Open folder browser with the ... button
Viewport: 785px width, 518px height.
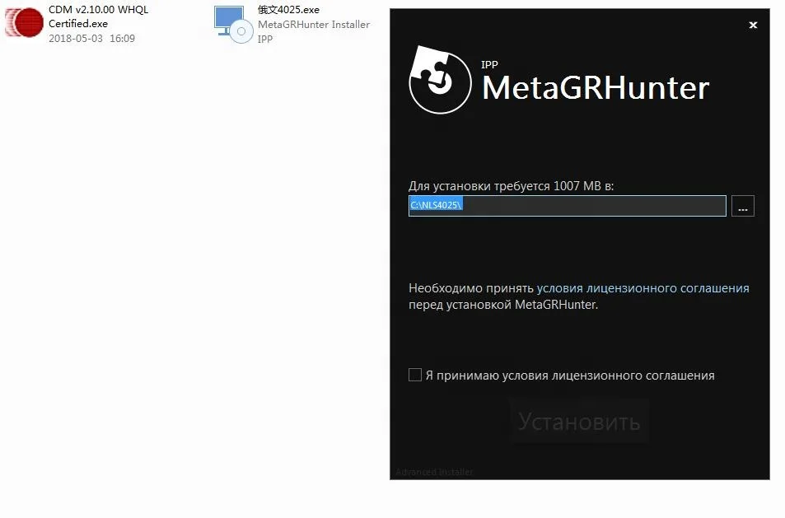(742, 206)
